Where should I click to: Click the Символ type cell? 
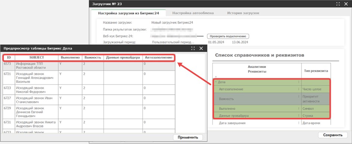tap(316, 109)
